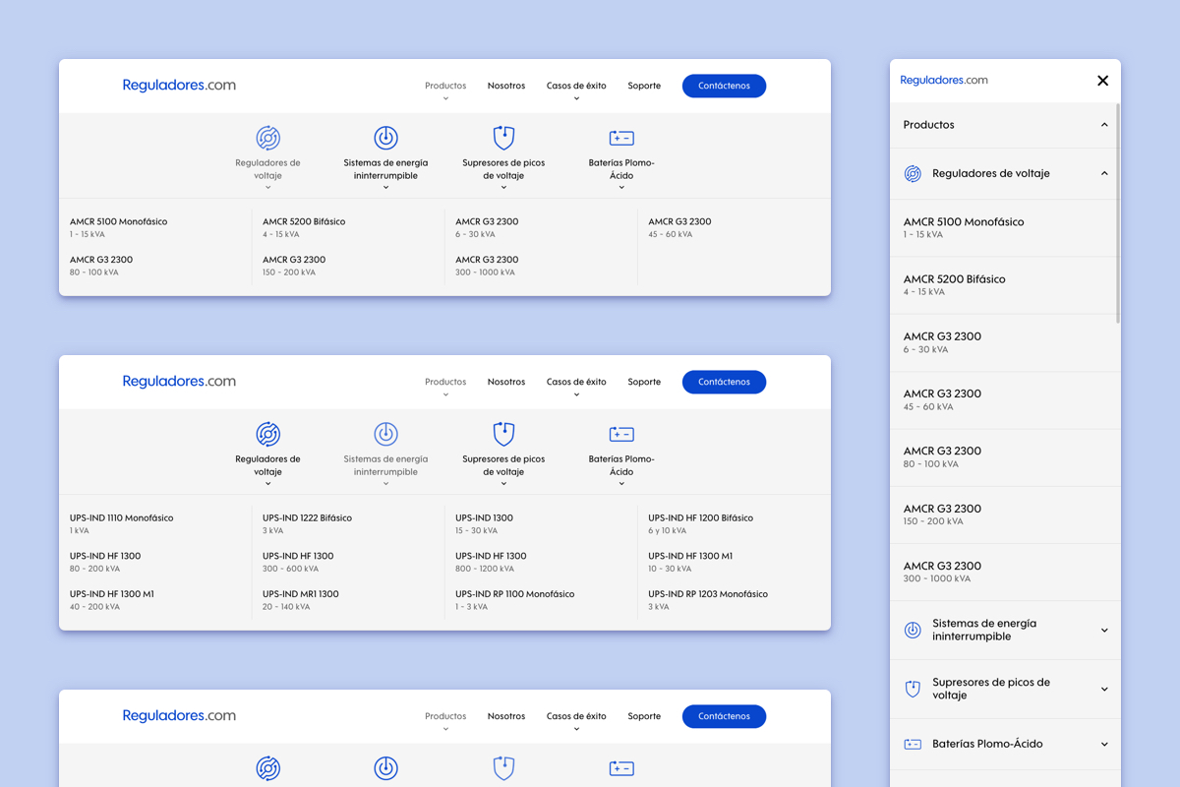Open UPS-IND HF 1300 M1 10 - 30 kVA

point(690,562)
